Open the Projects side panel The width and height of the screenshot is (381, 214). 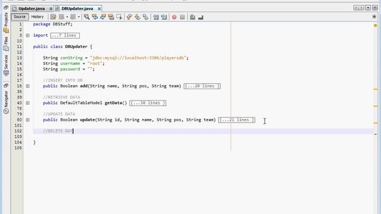pos(6,23)
